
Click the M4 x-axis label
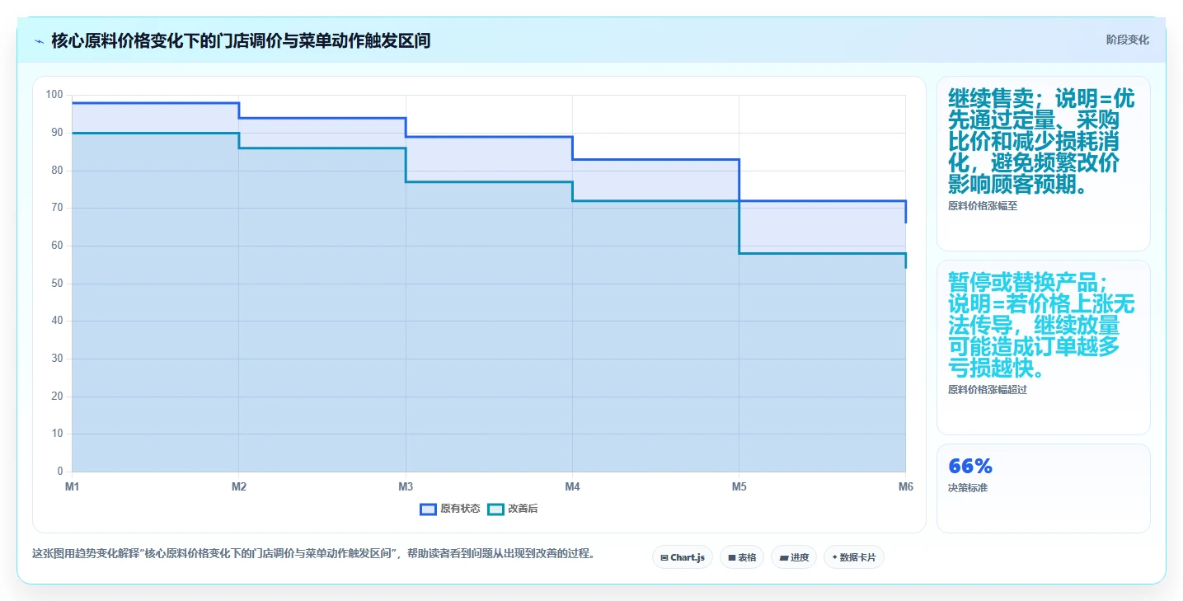coord(572,487)
